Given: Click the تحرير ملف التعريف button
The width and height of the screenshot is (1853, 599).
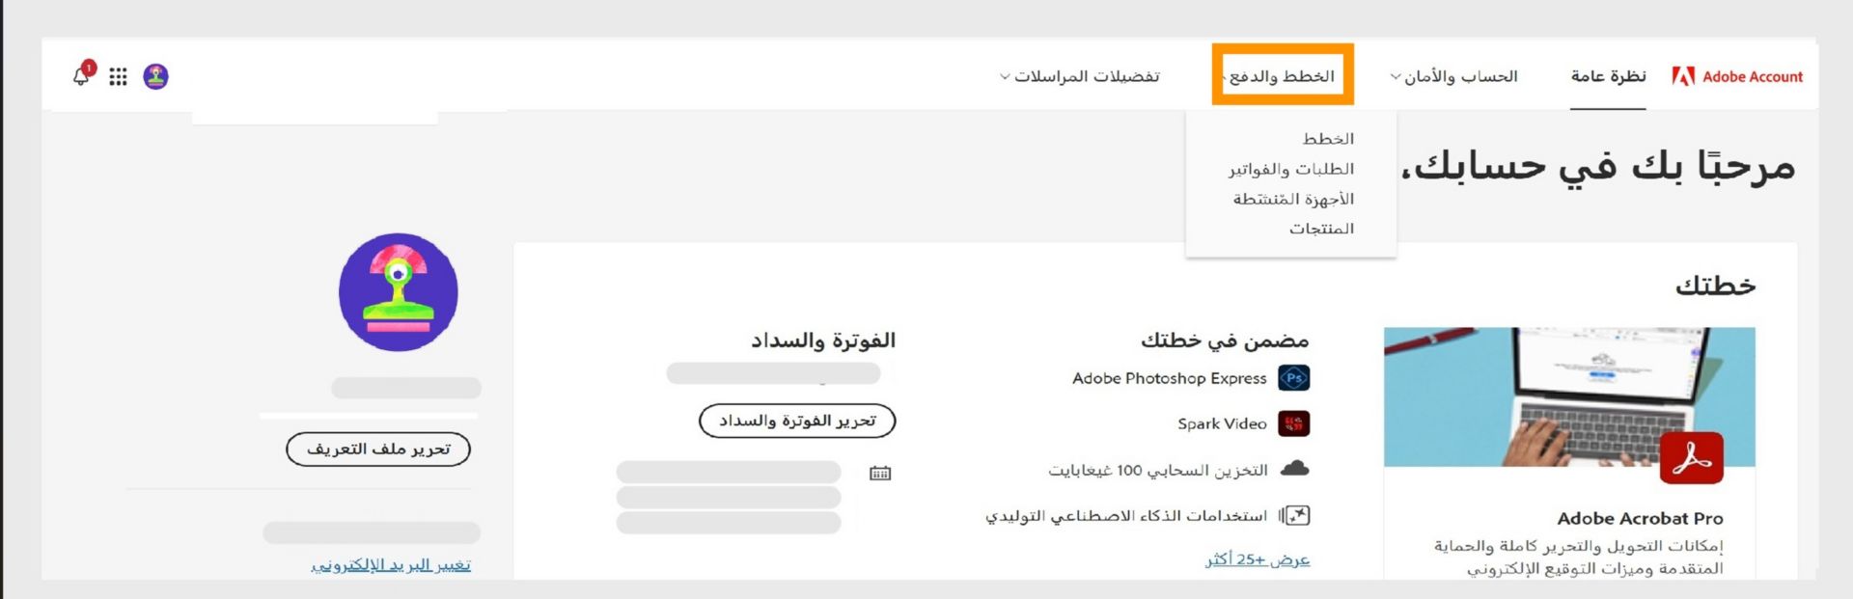Looking at the screenshot, I should (378, 449).
